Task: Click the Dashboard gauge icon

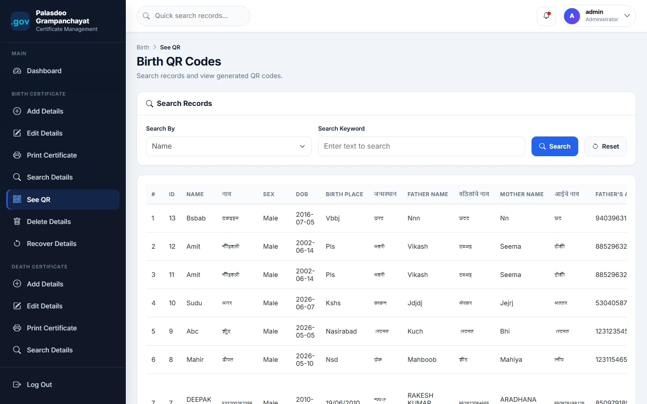Action: tap(17, 71)
